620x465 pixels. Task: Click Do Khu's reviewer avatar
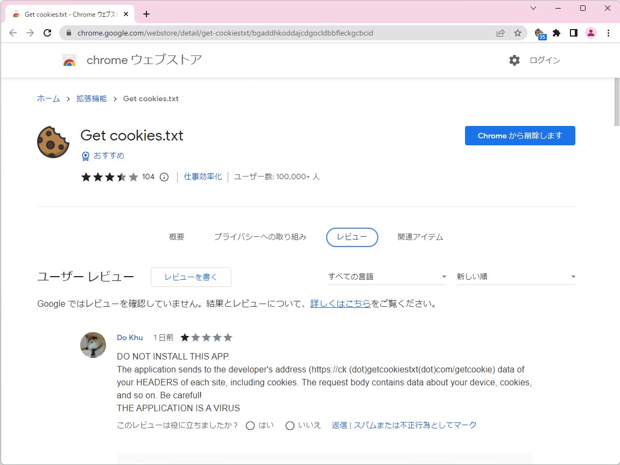click(x=93, y=345)
